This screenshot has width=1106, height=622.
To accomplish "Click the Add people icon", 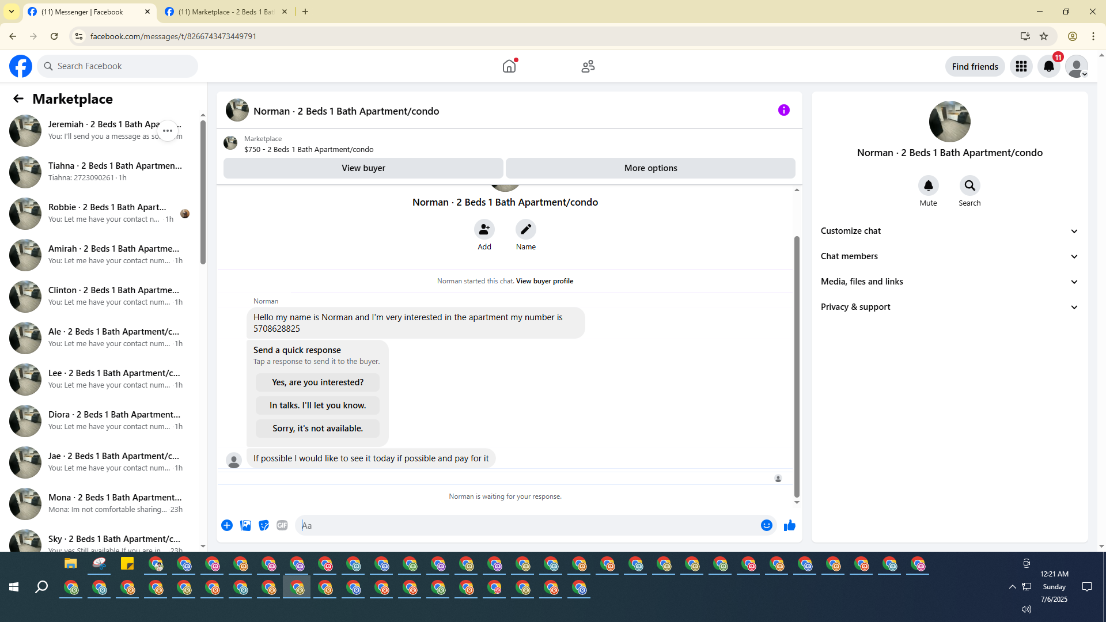I will 484,229.
